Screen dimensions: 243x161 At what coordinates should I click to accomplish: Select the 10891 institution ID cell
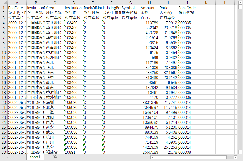74,152
